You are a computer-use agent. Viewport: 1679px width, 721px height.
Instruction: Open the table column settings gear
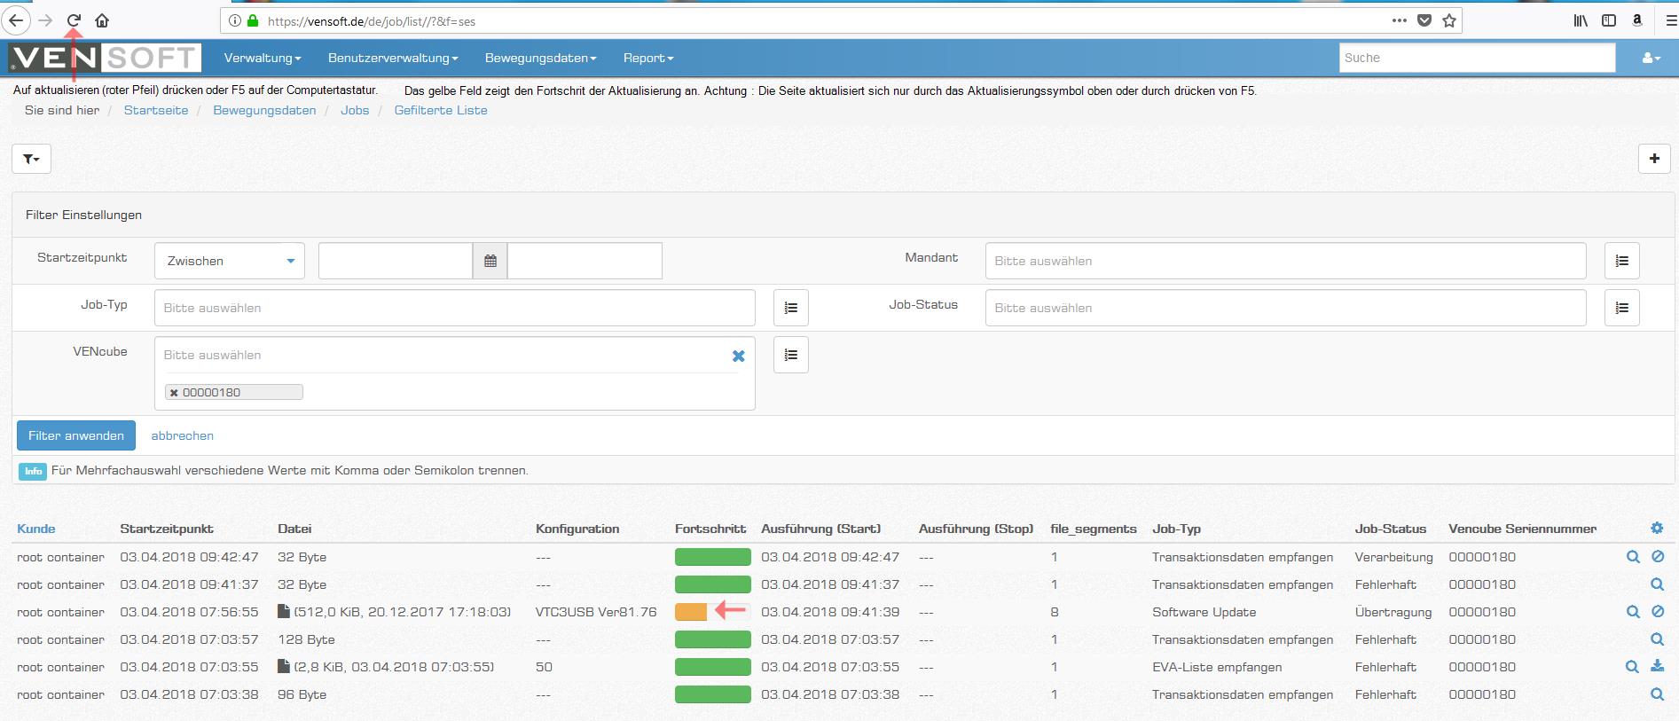click(1657, 529)
